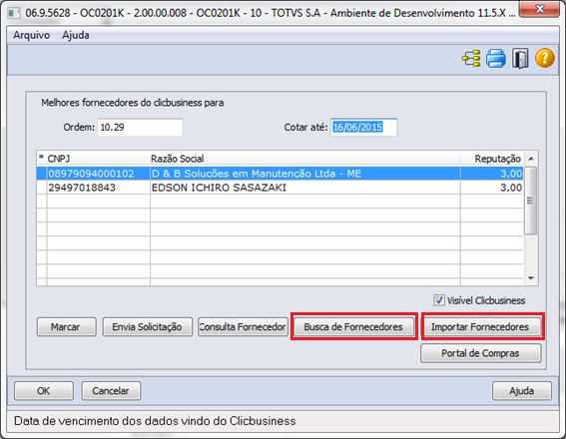Viewport: 566px width, 439px height.
Task: Open the orange help question-mark icon
Action: 545,58
